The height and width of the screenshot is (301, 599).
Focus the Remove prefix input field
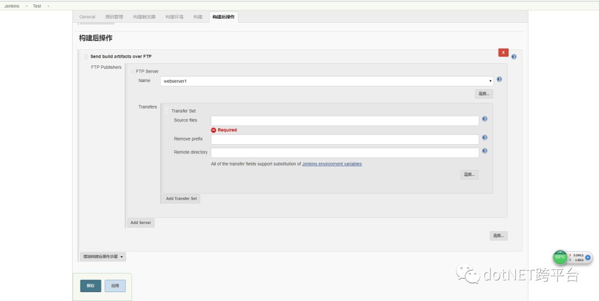tap(344, 140)
